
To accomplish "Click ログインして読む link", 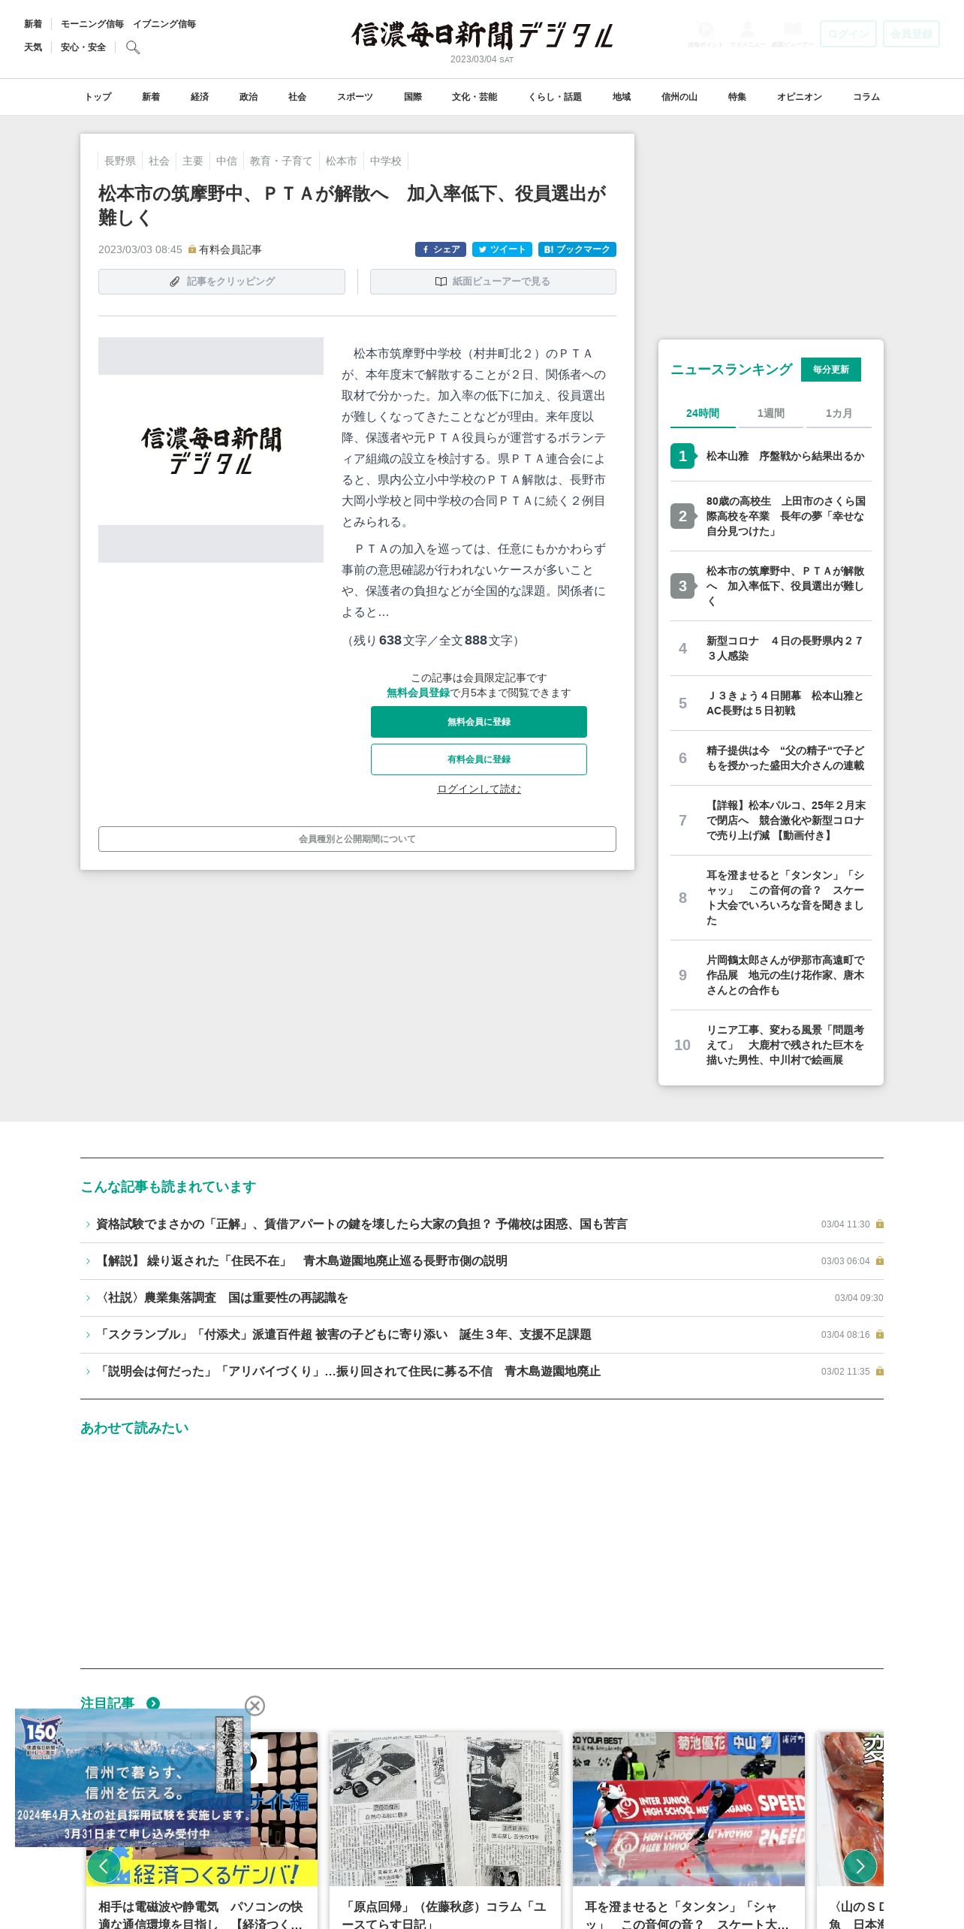I will click(479, 789).
